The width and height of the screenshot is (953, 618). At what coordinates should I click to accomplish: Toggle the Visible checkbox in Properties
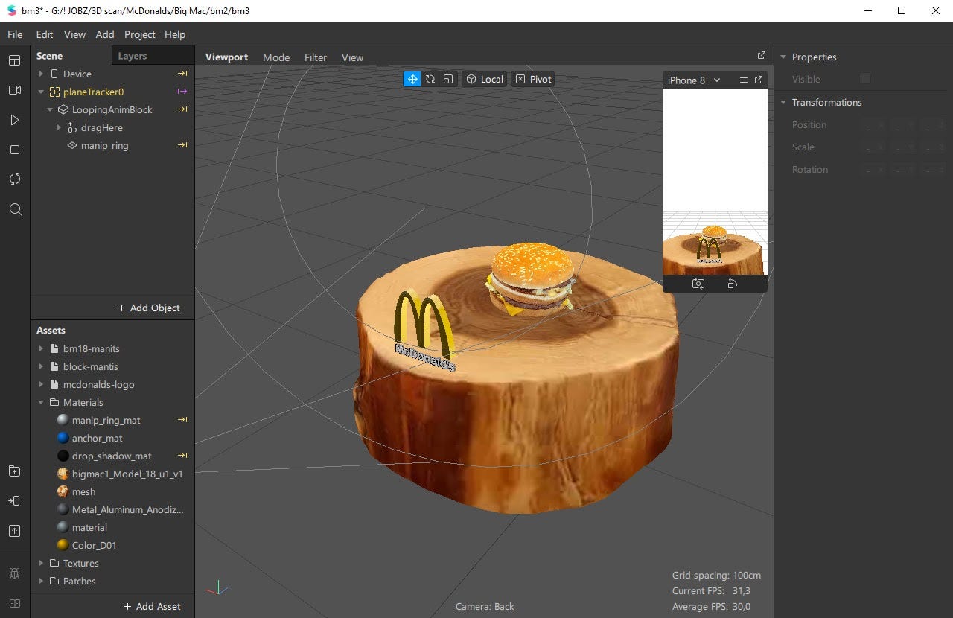click(865, 79)
